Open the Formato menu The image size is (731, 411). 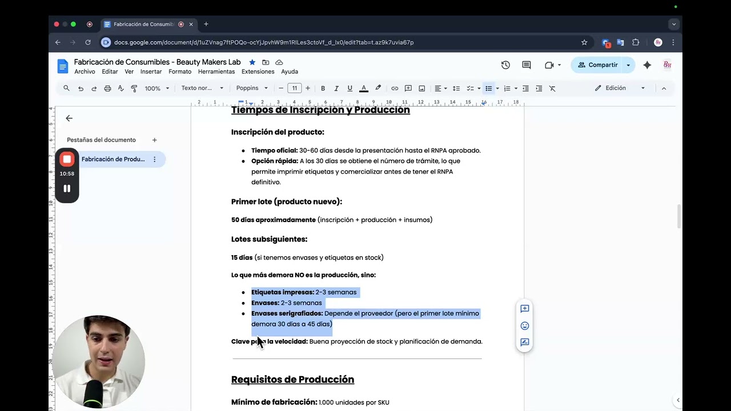point(180,72)
